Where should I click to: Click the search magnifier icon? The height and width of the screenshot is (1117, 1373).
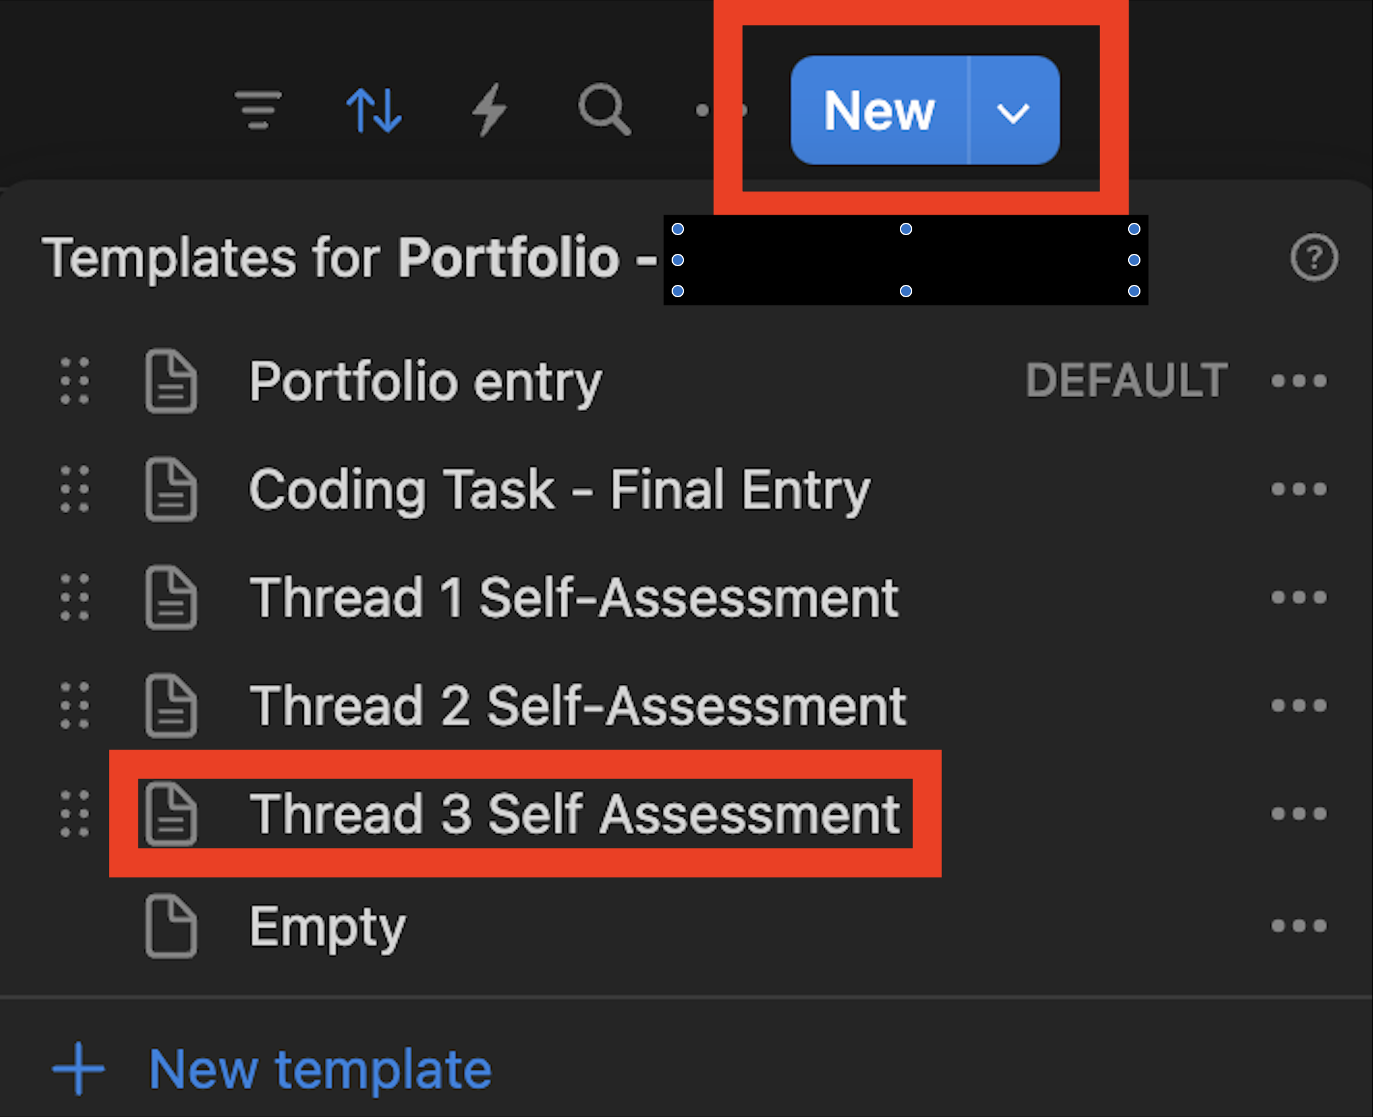point(605,110)
